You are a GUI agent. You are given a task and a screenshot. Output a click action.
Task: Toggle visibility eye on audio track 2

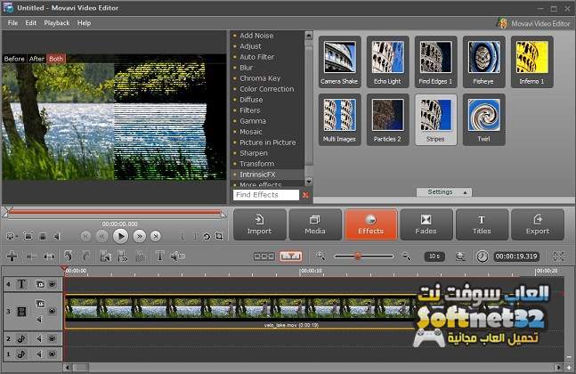(x=53, y=338)
